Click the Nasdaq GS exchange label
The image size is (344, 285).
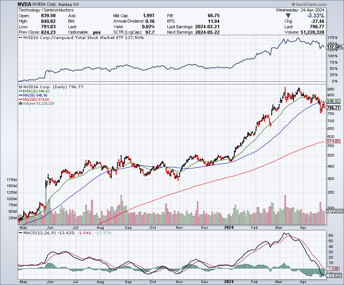coord(68,4)
